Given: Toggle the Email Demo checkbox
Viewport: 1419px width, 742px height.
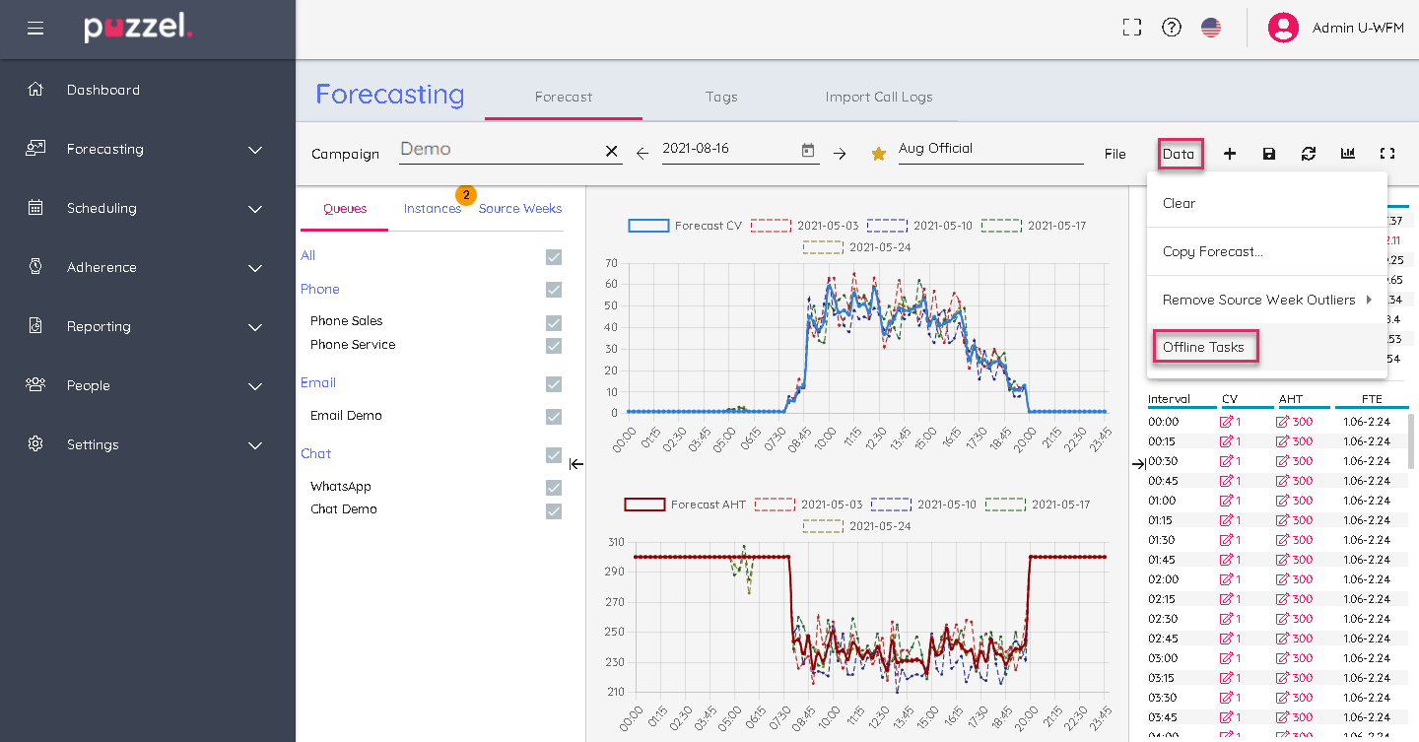Looking at the screenshot, I should [554, 417].
